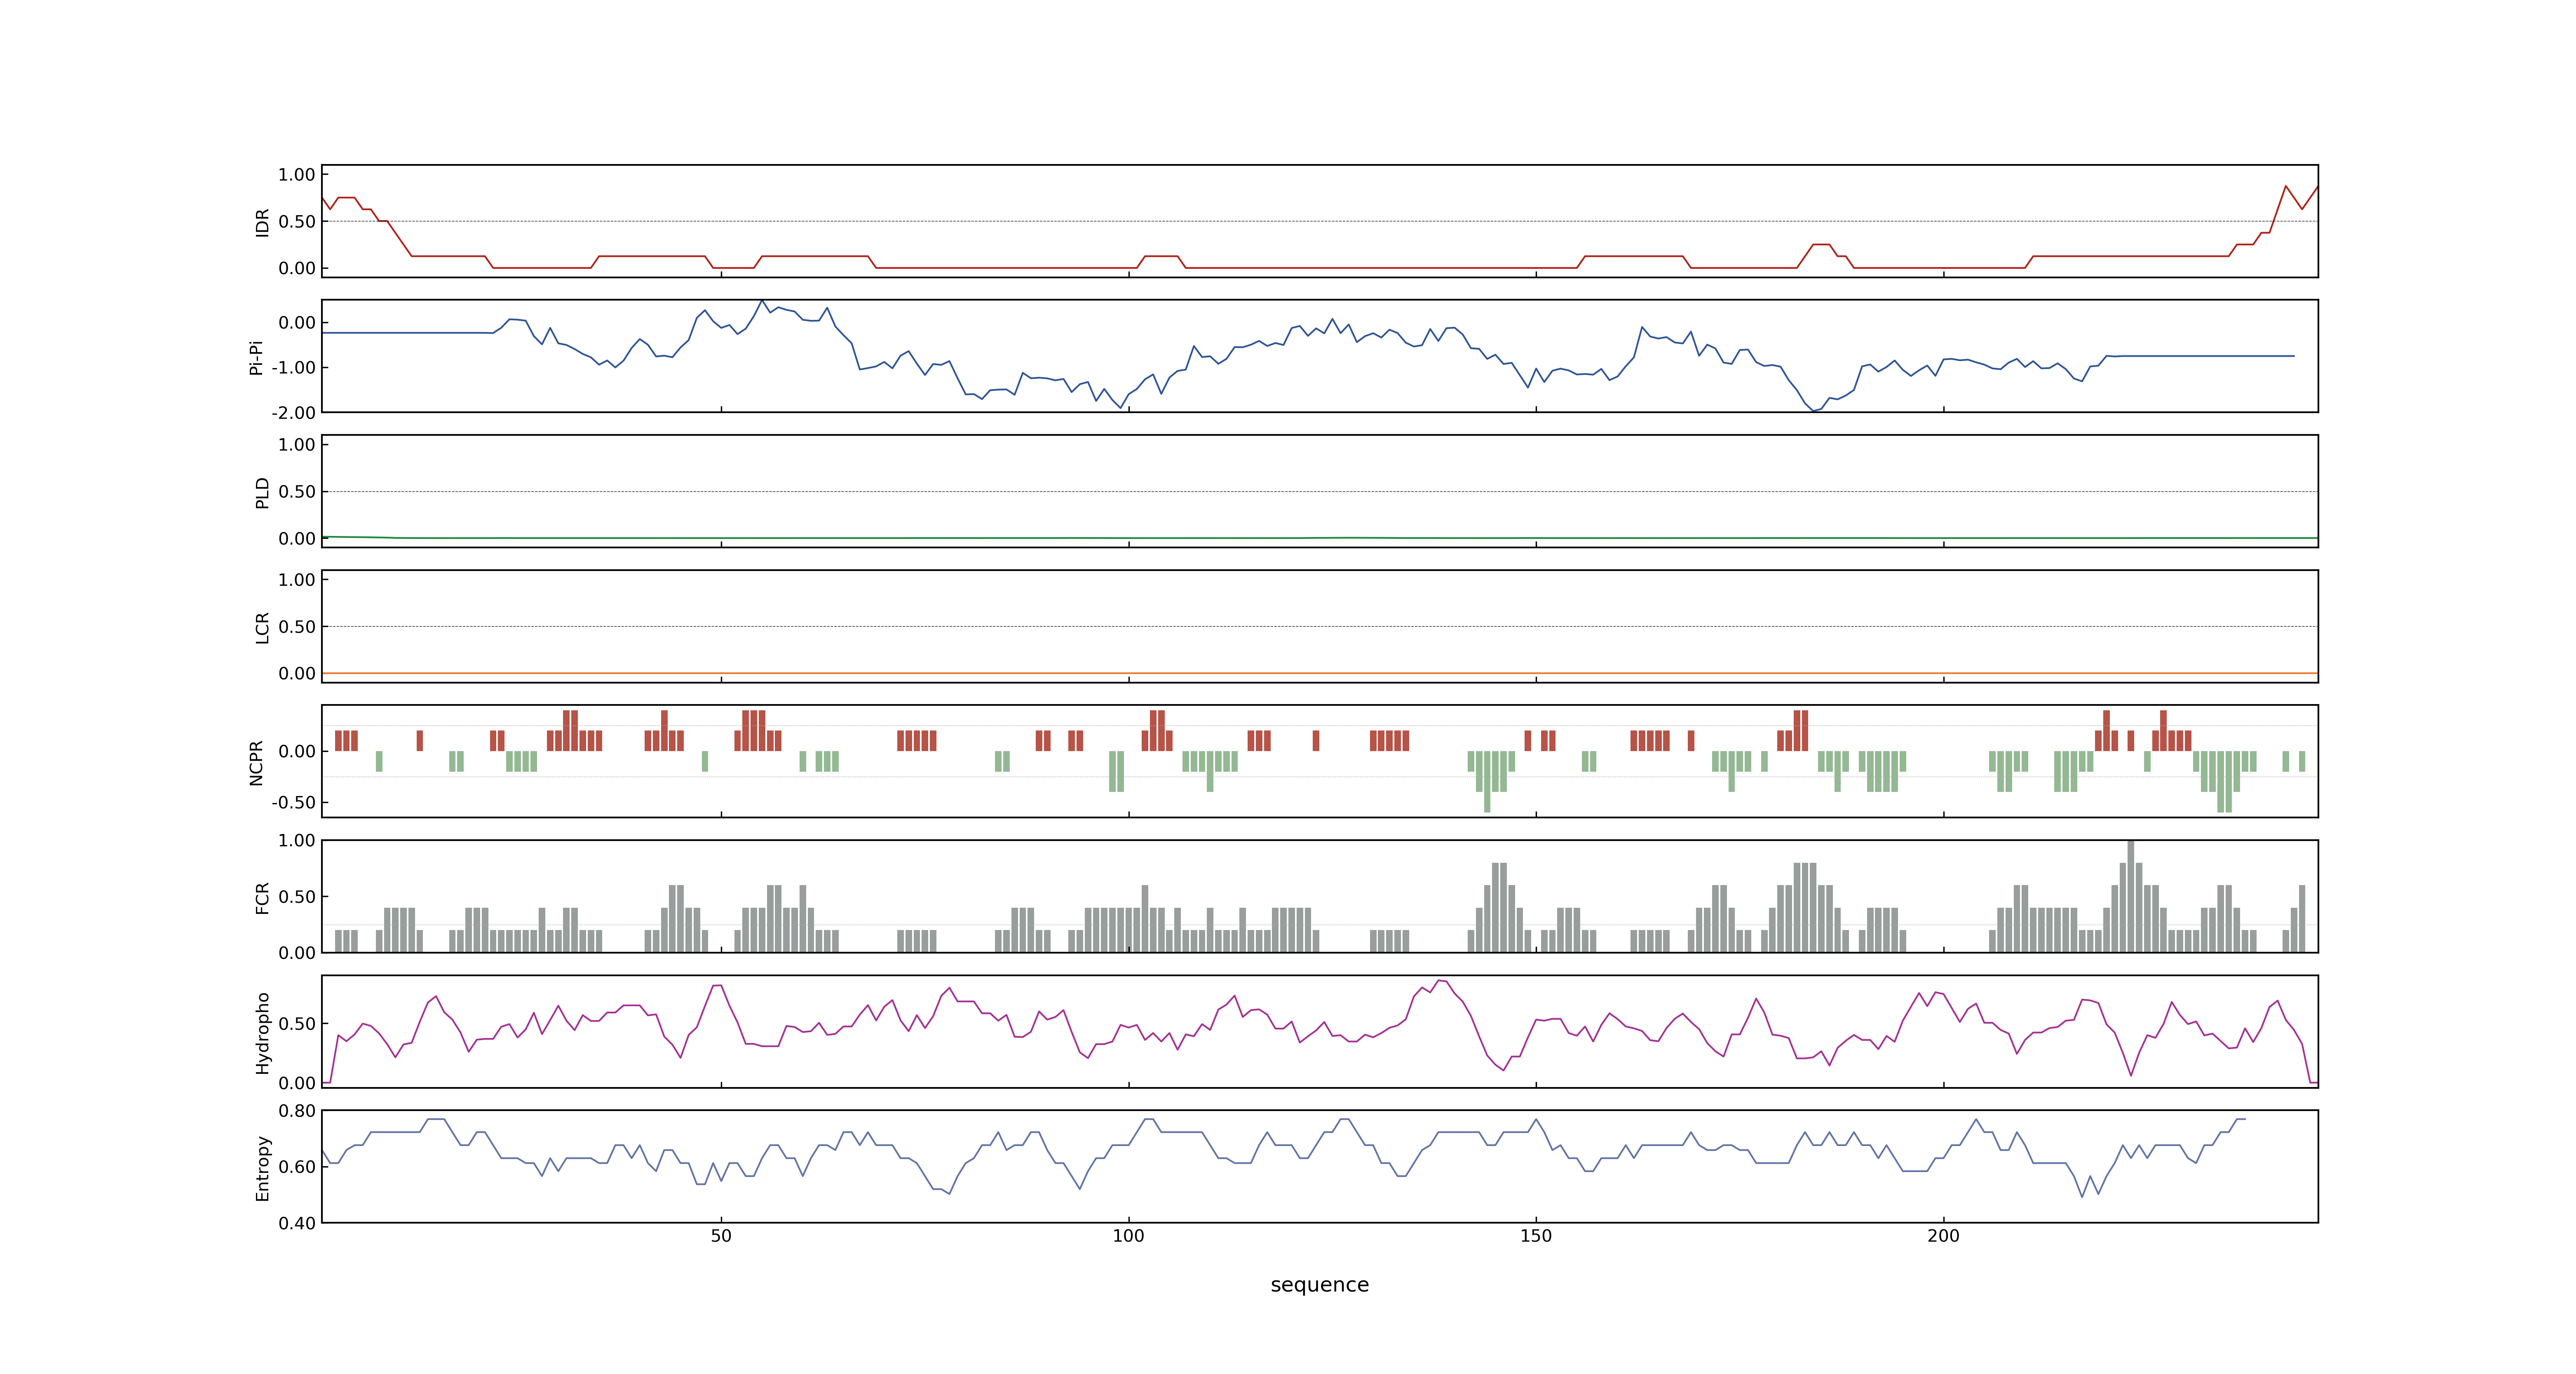This screenshot has width=2576, height=1374.
Task: Click the 1.00 tick on FCR axis
Action: [297, 841]
